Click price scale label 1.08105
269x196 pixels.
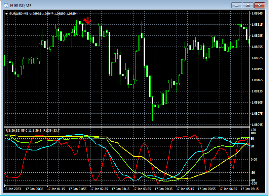(257, 103)
